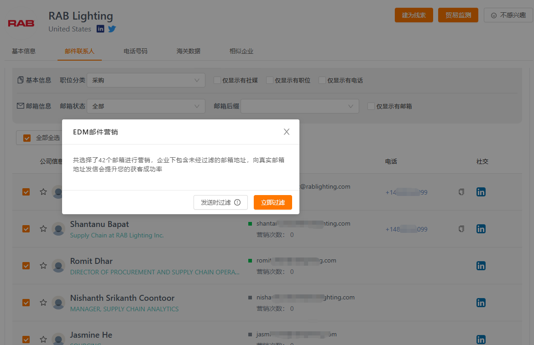The width and height of the screenshot is (534, 345).
Task: Click the RAB Lighting company name heading
Action: click(x=81, y=15)
